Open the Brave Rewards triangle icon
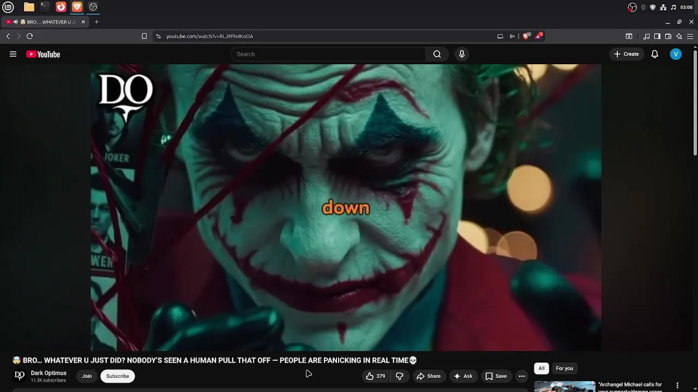 [x=539, y=36]
